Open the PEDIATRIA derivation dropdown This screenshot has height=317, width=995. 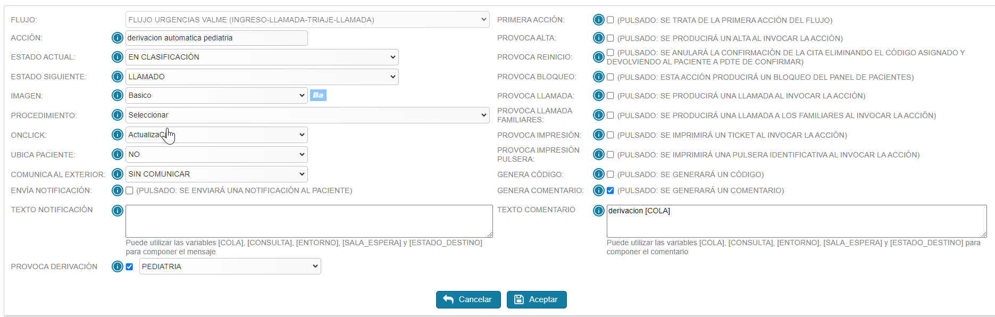(230, 266)
